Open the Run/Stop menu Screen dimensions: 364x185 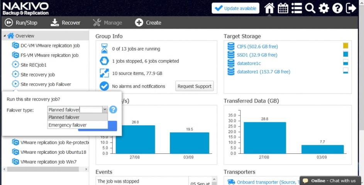click(21, 23)
